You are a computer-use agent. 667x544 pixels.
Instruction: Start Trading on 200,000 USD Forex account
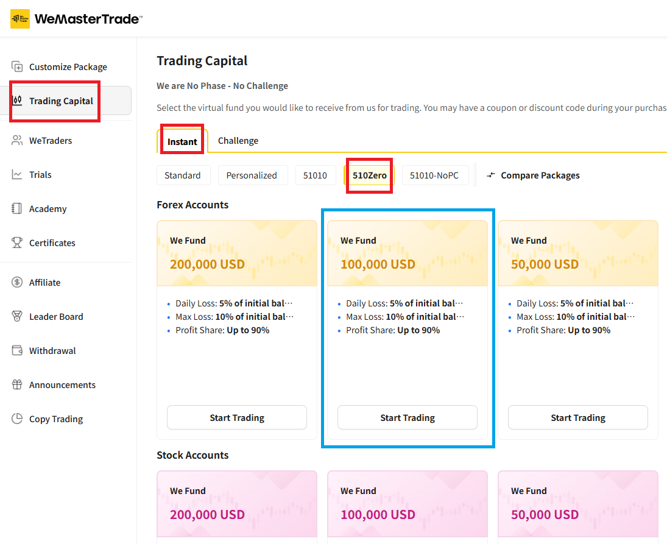pyautogui.click(x=237, y=418)
